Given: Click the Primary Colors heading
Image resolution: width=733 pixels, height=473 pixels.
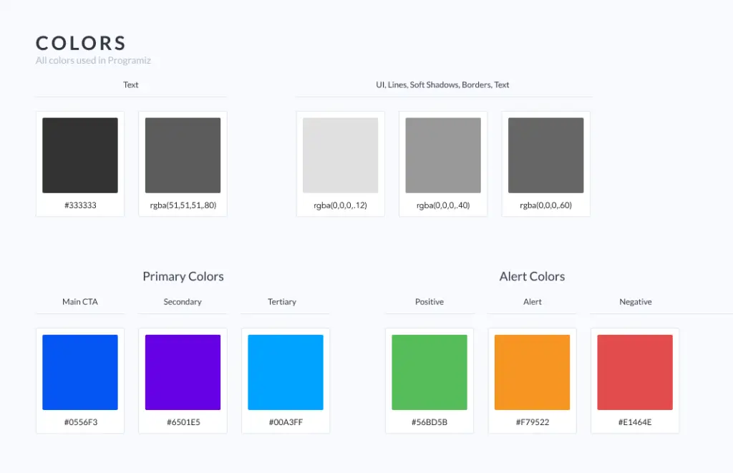Looking at the screenshot, I should tap(183, 276).
